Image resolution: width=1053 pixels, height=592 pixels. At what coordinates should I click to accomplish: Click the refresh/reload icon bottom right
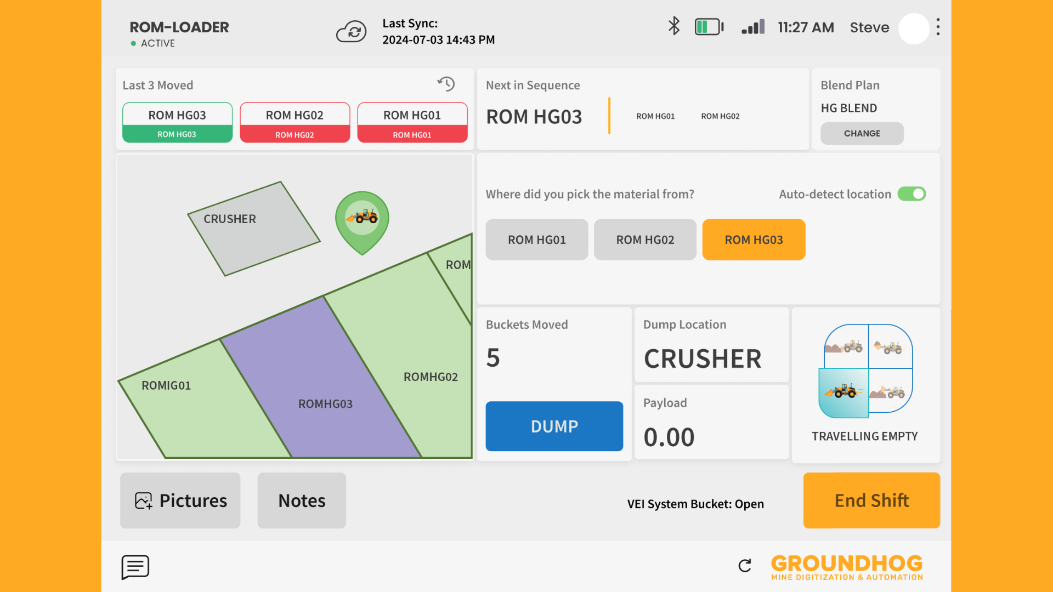(x=744, y=565)
